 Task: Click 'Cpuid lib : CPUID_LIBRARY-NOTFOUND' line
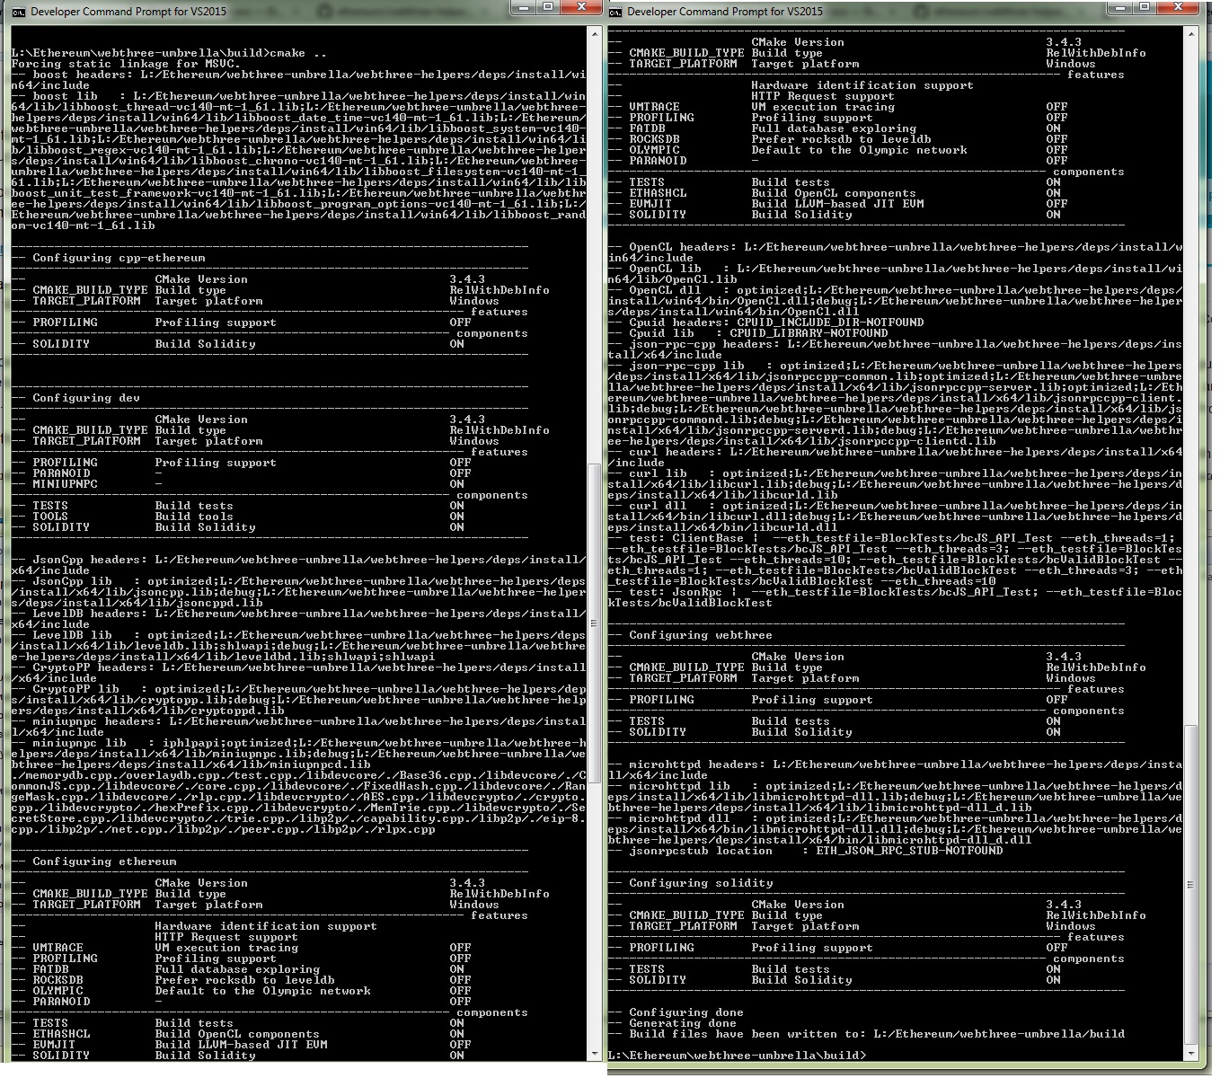click(748, 333)
